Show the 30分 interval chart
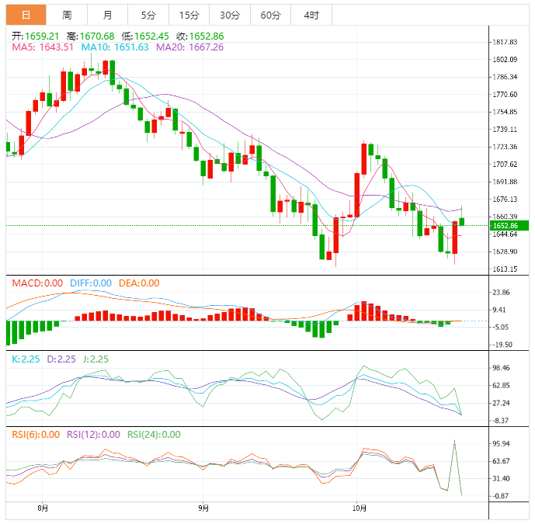This screenshot has width=535, height=524. [x=230, y=15]
